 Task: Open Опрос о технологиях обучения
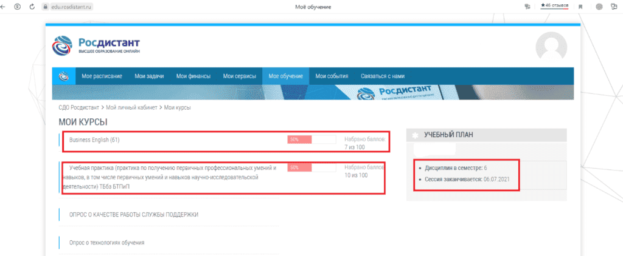pos(106,243)
